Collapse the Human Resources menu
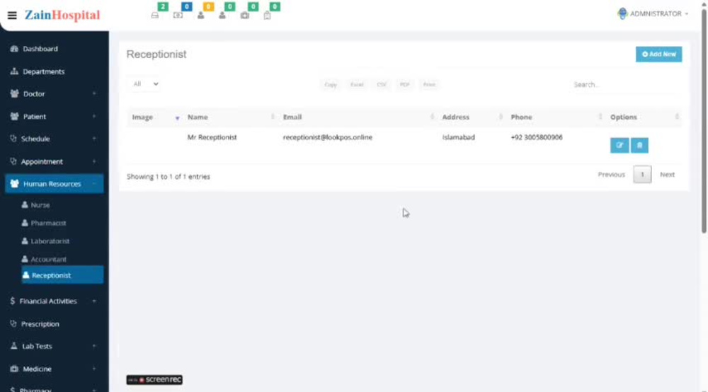The width and height of the screenshot is (708, 392). (x=55, y=183)
